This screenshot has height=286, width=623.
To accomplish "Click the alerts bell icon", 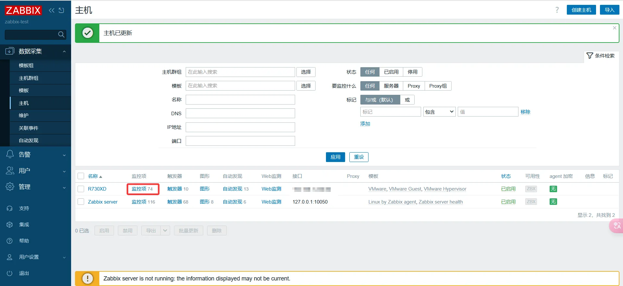I will pos(10,154).
